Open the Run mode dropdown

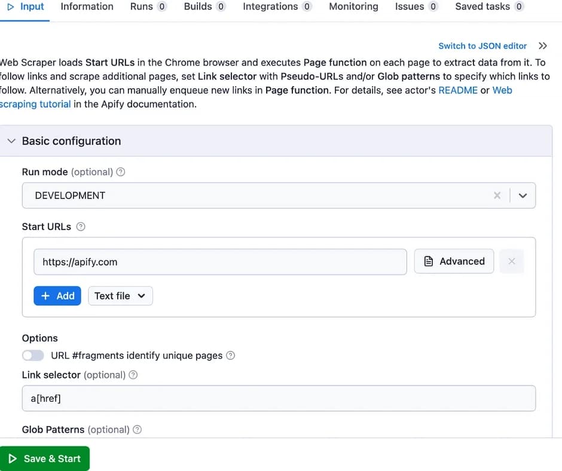point(523,195)
